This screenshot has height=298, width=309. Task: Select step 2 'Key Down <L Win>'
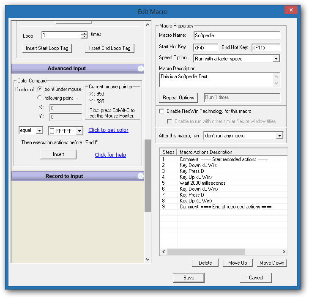(x=224, y=165)
